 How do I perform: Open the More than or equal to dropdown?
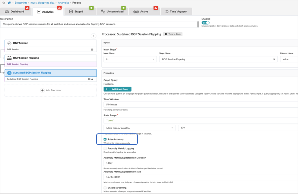(x=139, y=128)
